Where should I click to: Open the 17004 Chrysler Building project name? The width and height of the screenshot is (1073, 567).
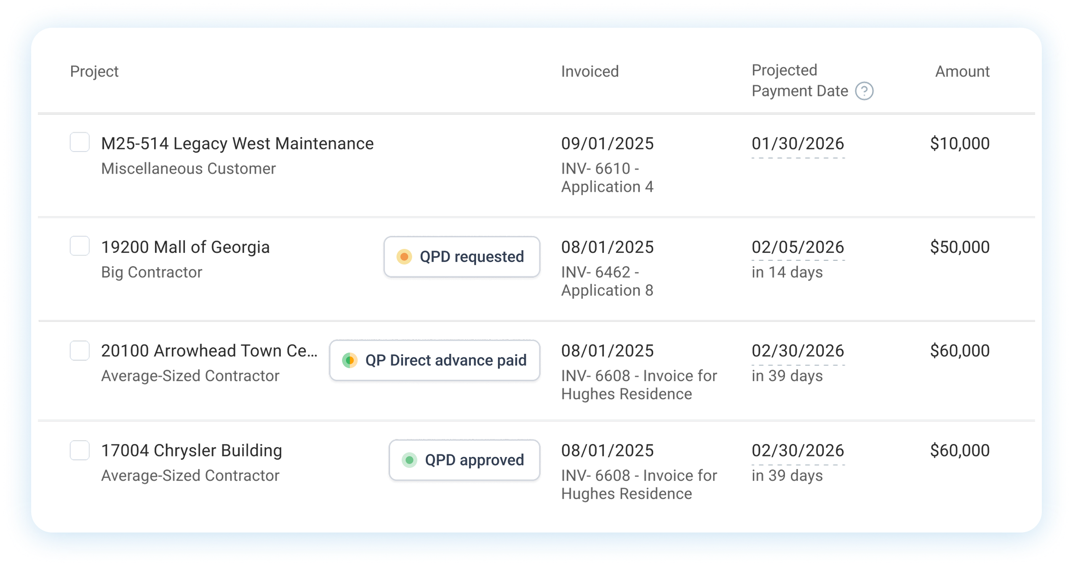click(x=192, y=450)
